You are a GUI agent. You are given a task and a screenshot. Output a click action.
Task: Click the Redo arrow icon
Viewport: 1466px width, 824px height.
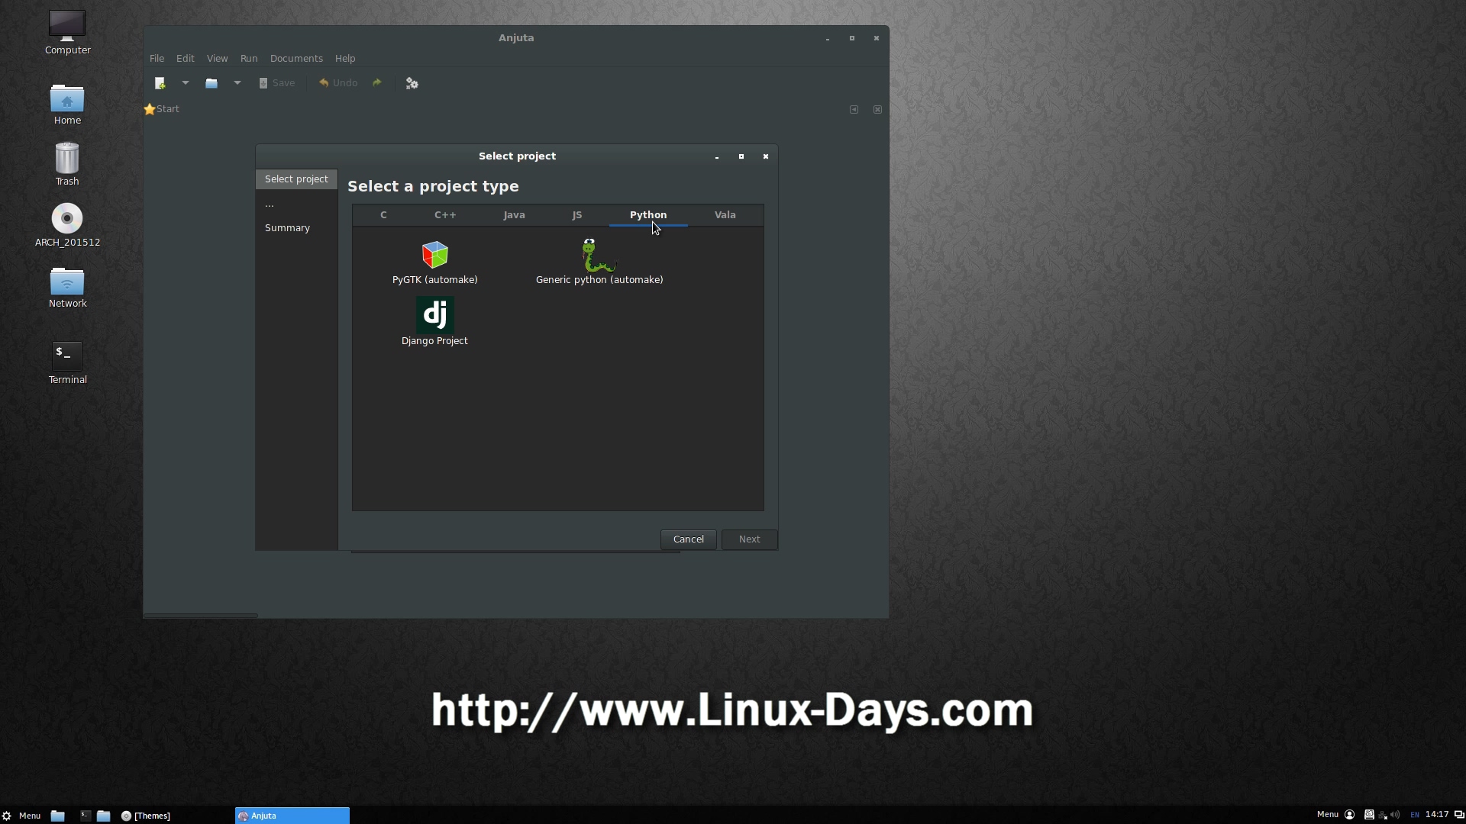377,83
